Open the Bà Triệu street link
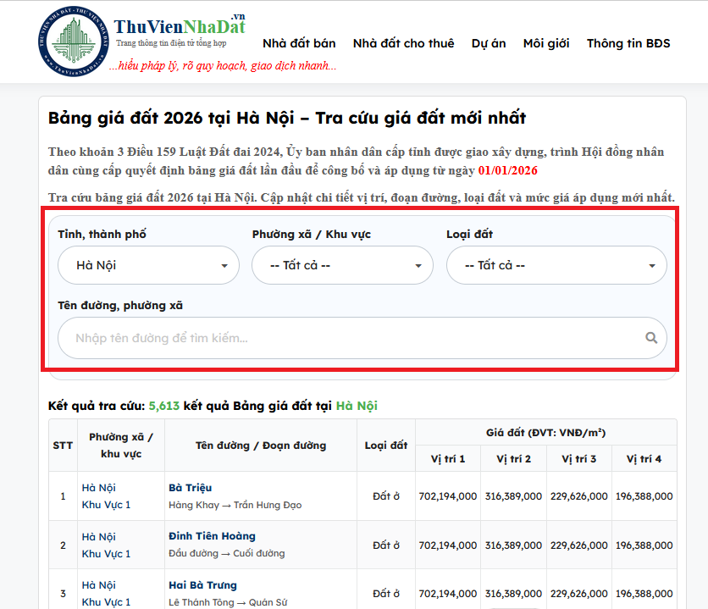Image resolution: width=708 pixels, height=609 pixels. [x=191, y=488]
